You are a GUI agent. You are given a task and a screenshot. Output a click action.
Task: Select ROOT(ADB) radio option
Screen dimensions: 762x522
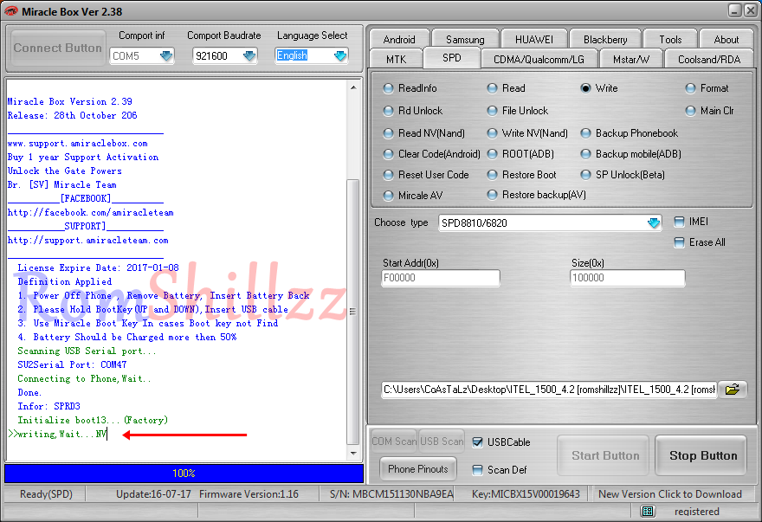point(520,153)
